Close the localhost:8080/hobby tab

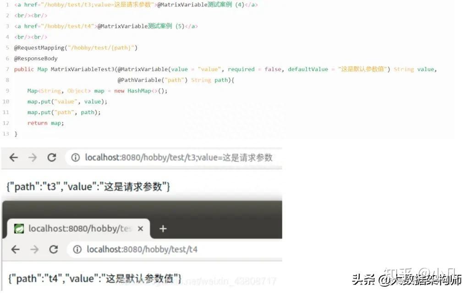(x=140, y=229)
